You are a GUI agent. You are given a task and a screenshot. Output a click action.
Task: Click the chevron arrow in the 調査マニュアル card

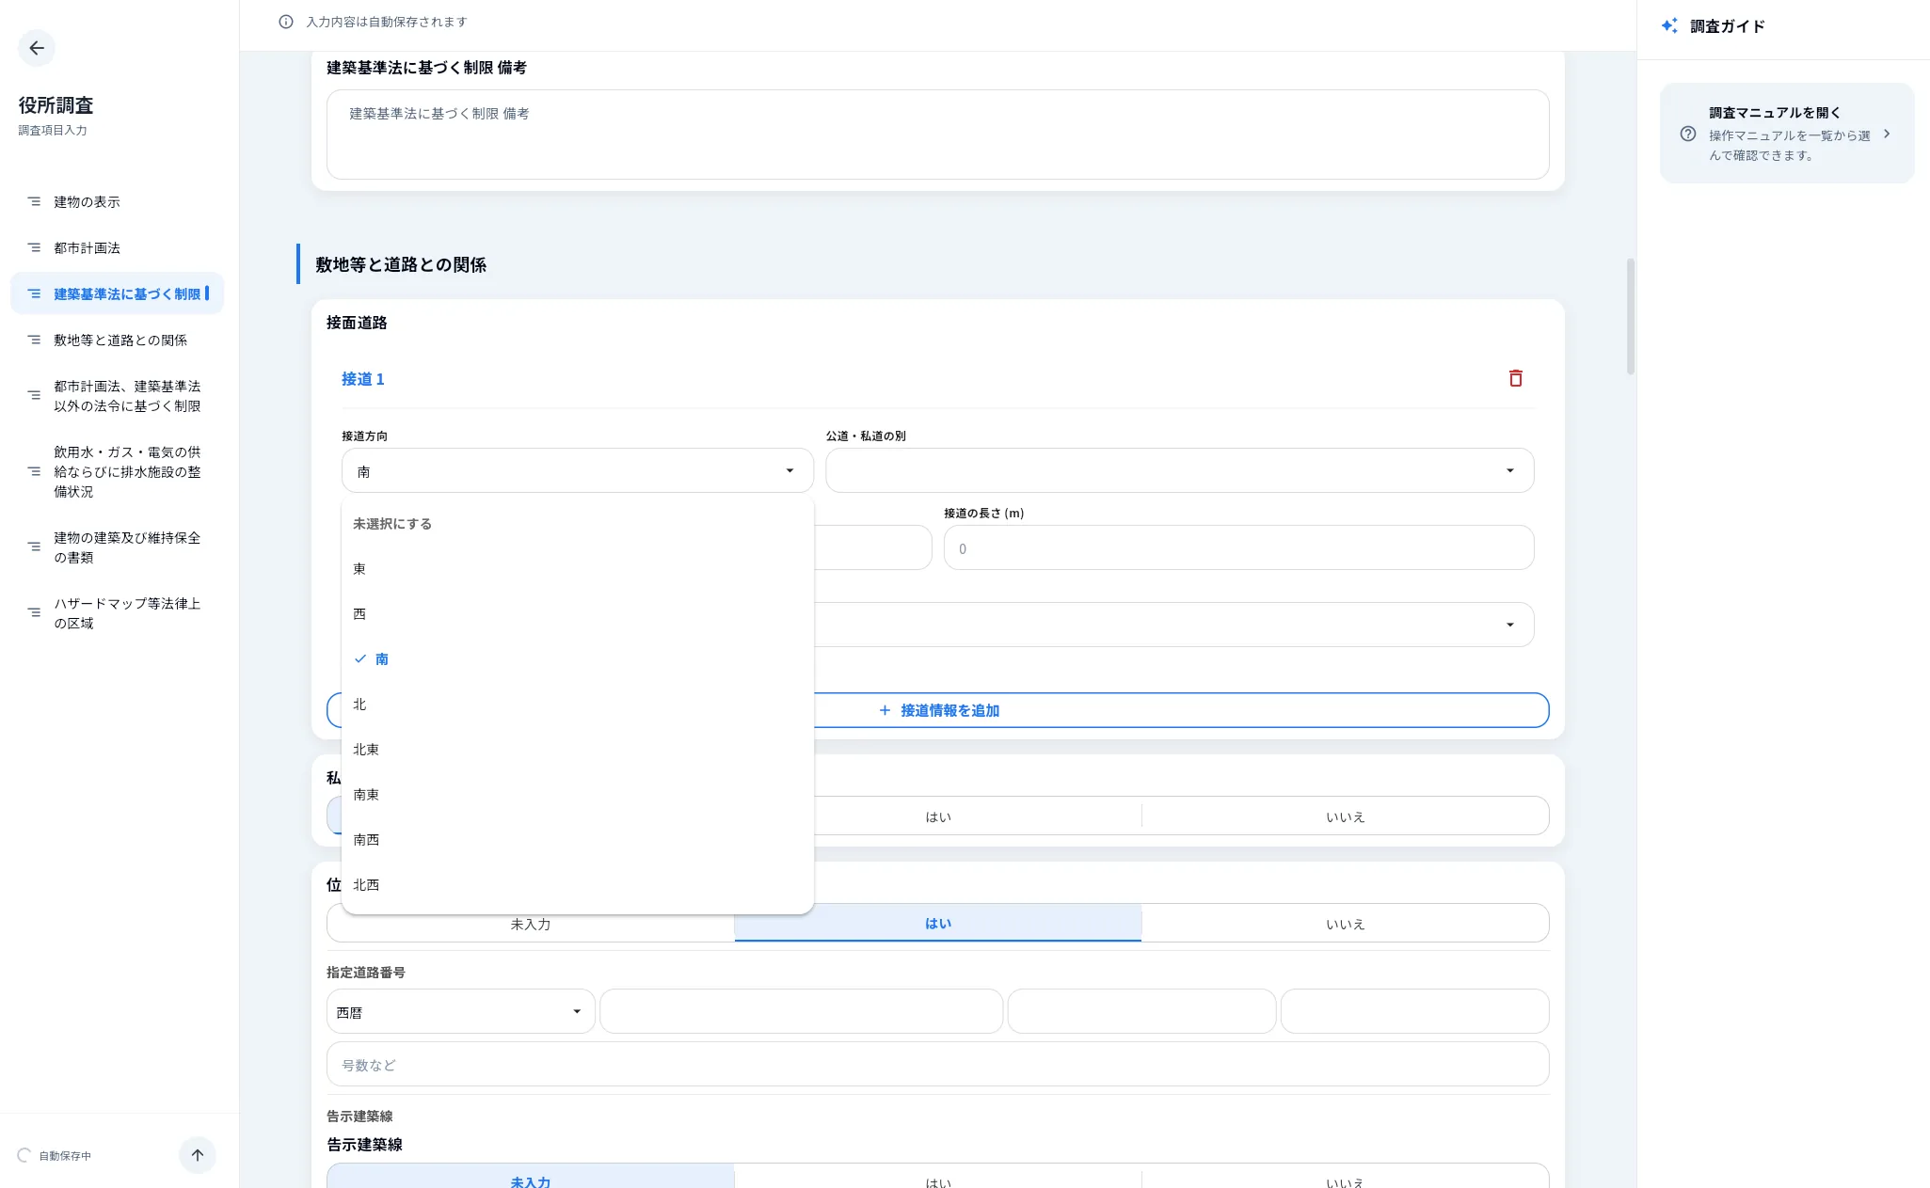1888,134
